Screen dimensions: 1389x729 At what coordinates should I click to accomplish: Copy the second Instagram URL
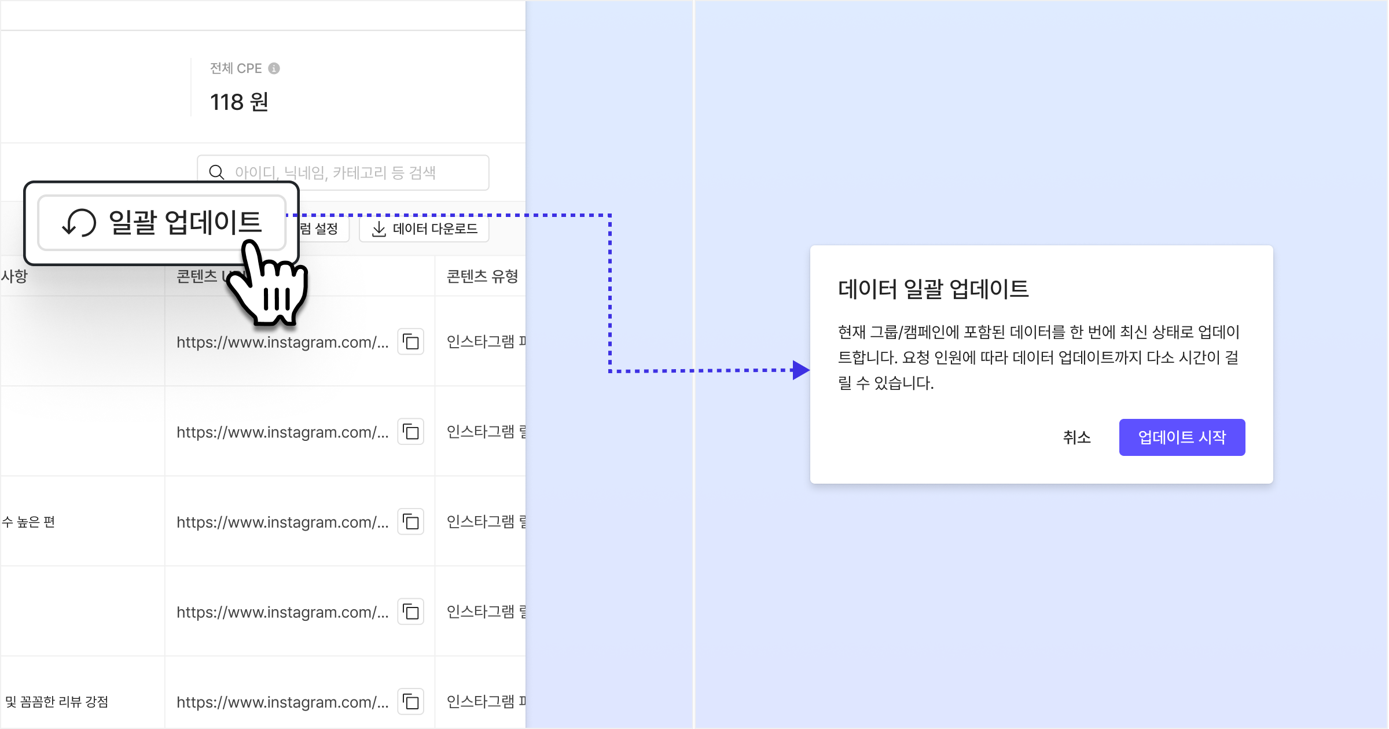coord(411,432)
